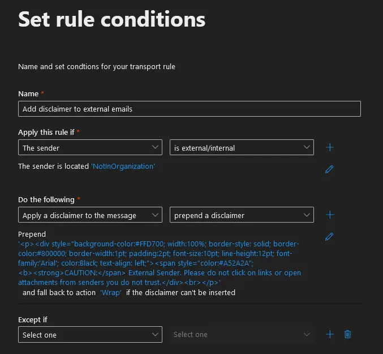The image size is (383, 354).
Task: Add another condition with the plus icon
Action: pos(330,148)
